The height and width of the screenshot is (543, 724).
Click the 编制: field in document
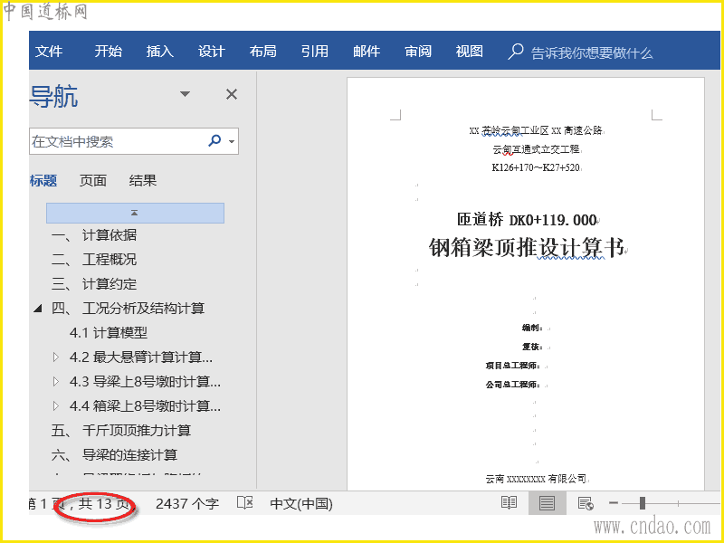[x=532, y=328]
